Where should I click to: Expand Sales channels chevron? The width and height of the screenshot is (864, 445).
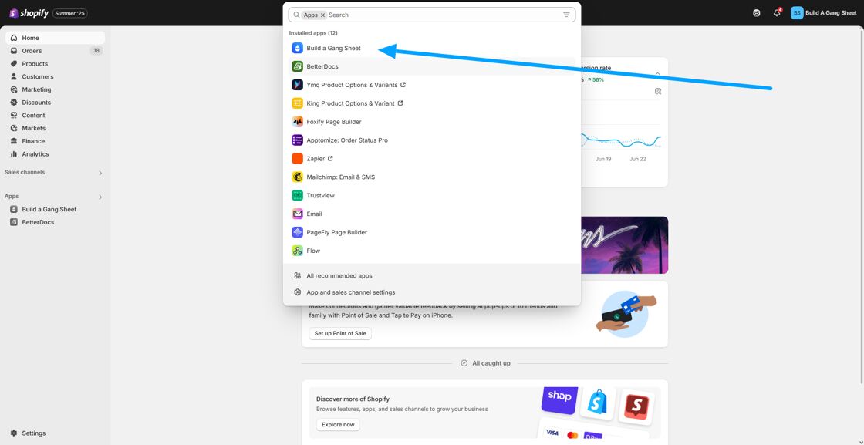pos(100,173)
